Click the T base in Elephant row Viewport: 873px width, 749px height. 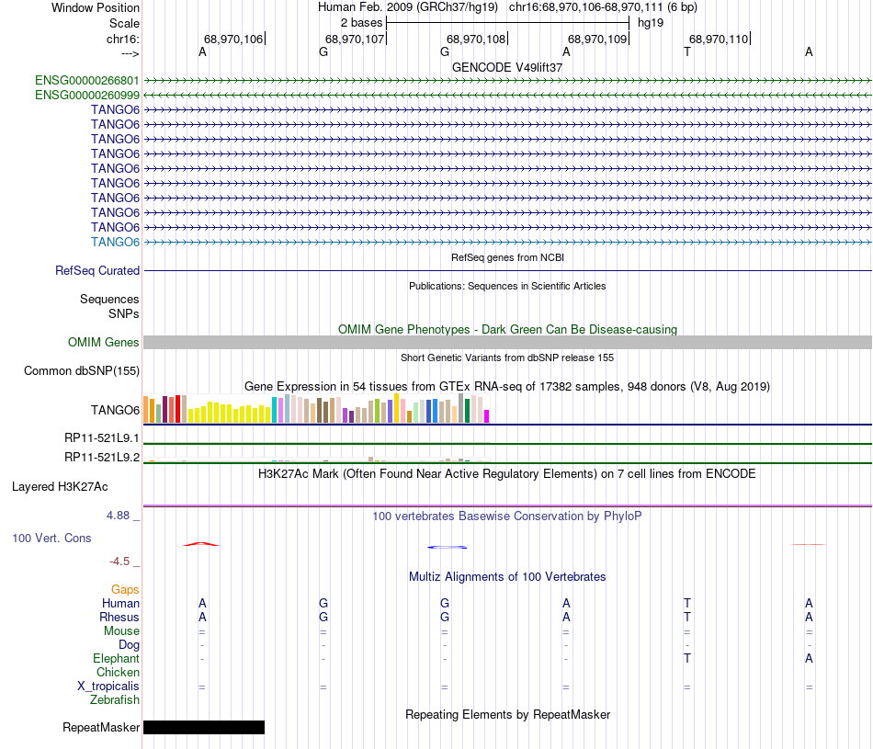(x=687, y=659)
